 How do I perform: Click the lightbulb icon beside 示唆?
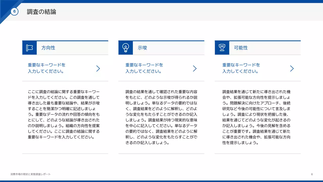126,48
